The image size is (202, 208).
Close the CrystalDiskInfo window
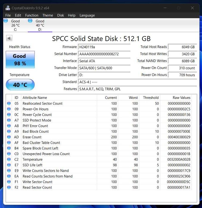tap(192, 8)
